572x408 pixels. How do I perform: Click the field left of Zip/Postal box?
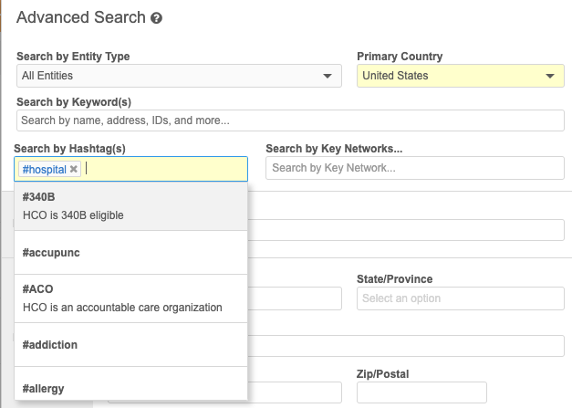click(x=294, y=392)
